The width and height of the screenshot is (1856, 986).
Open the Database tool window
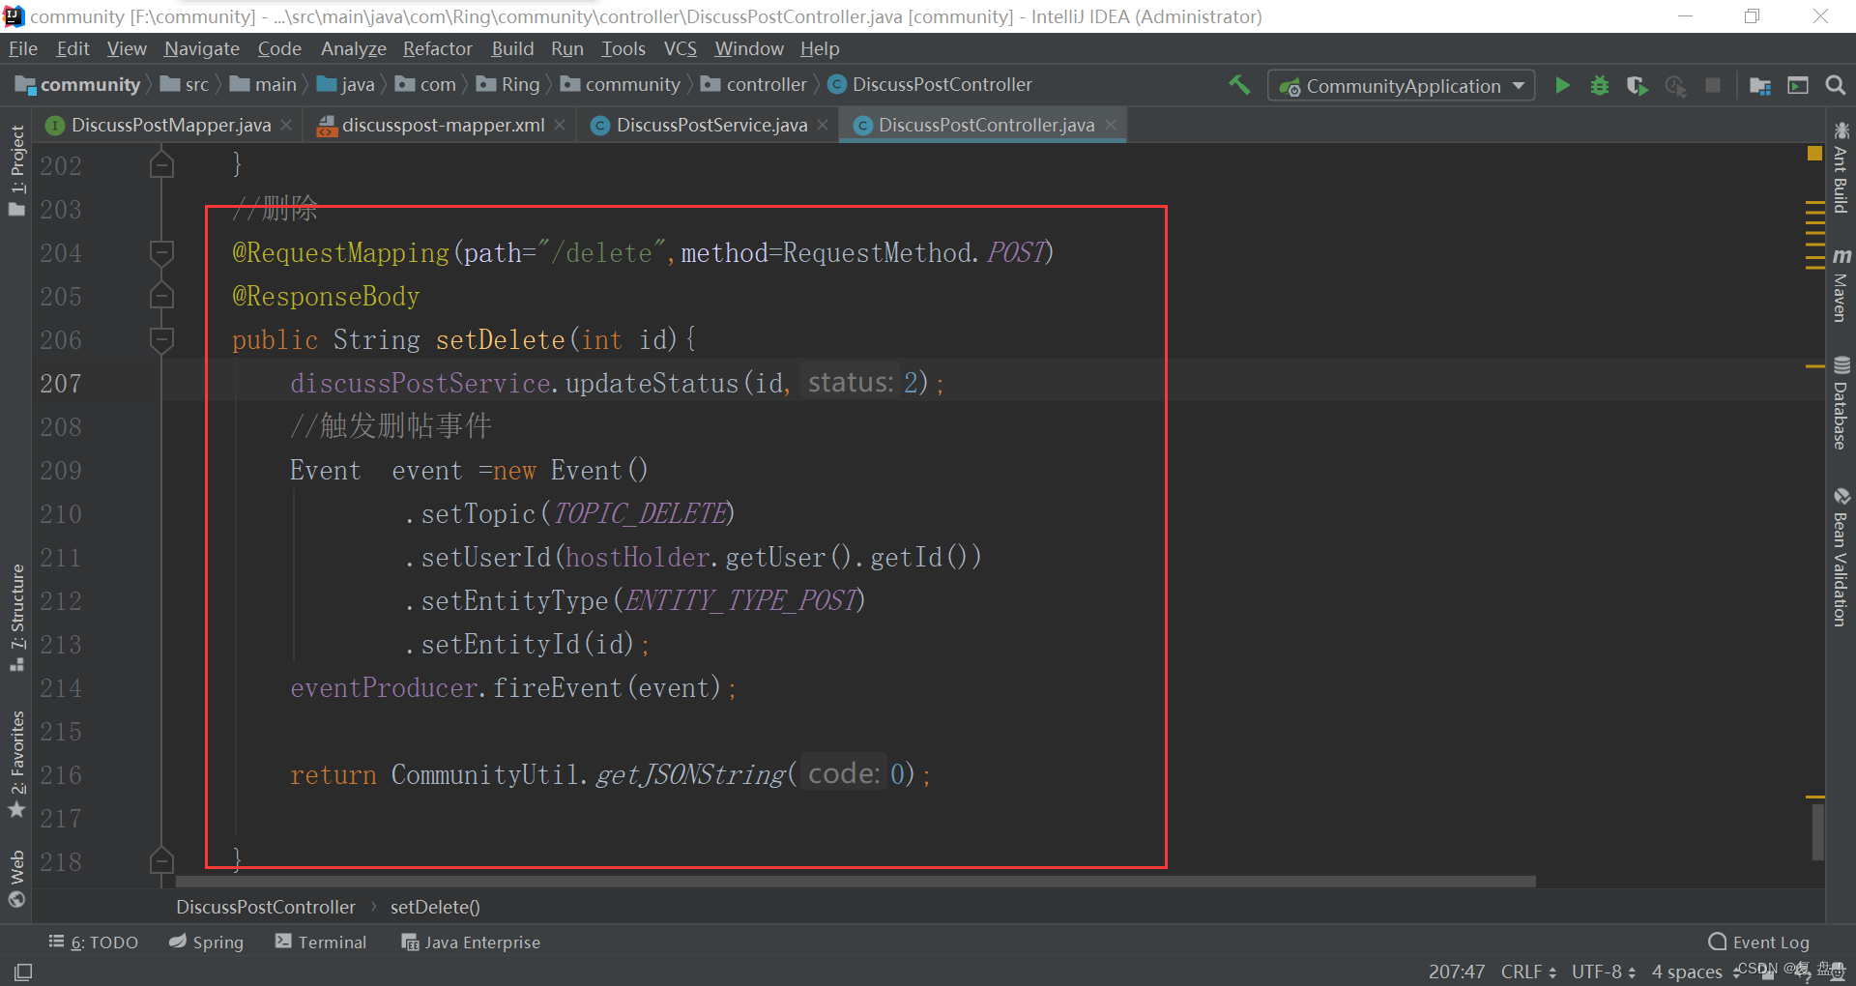tap(1841, 404)
